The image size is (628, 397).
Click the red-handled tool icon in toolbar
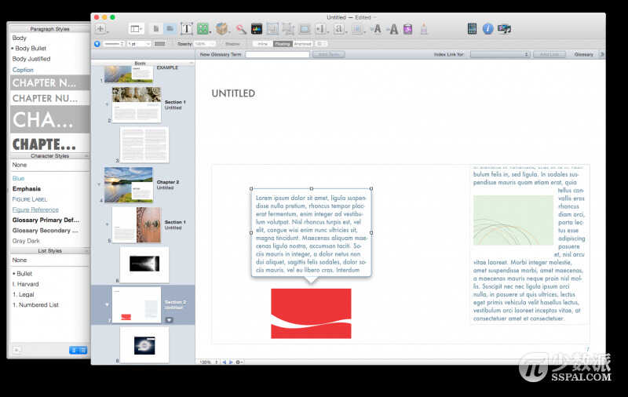[x=241, y=29]
